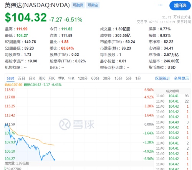This screenshot has height=170, width=192.
Task: Select the 可卖空 tag
Action: [93, 5]
